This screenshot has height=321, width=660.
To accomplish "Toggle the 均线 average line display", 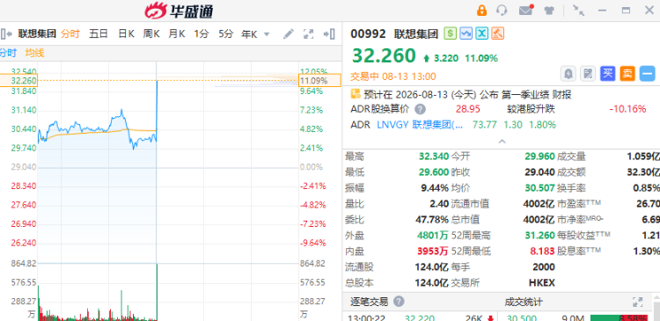I will pyautogui.click(x=34, y=53).
